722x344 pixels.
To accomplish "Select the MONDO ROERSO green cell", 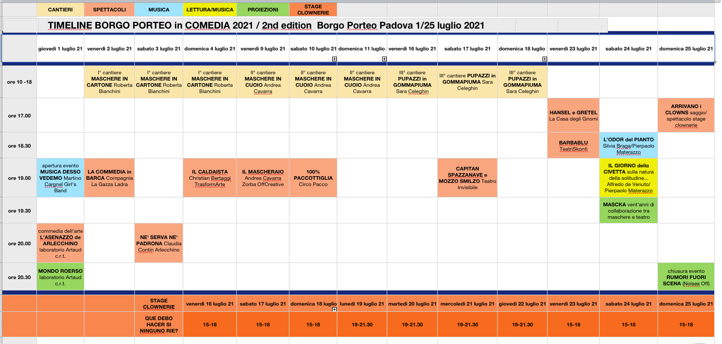I will point(60,277).
